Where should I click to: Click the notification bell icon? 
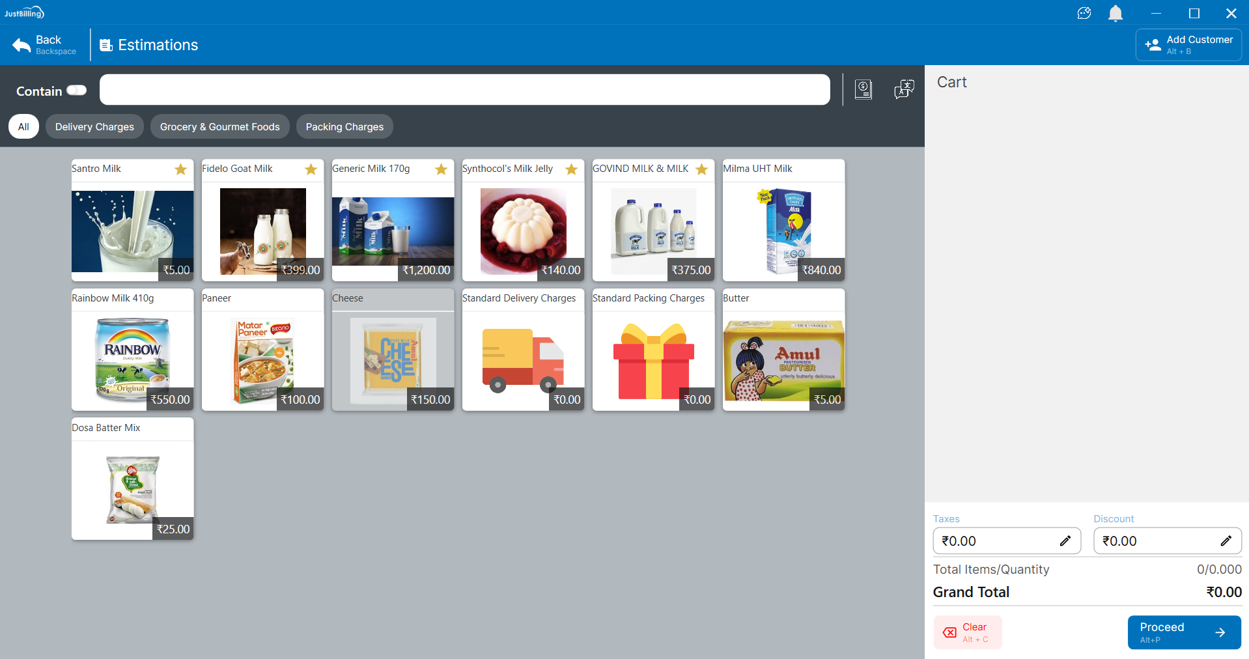click(x=1115, y=13)
